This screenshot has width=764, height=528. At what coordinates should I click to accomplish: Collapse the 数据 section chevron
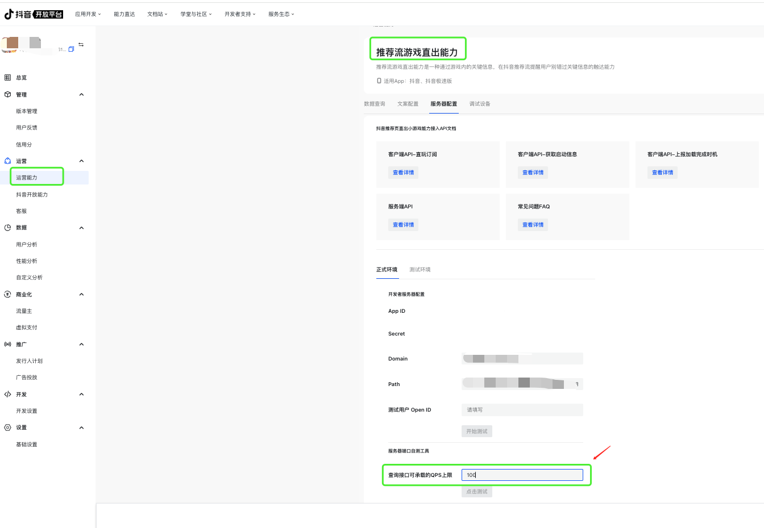tap(81, 228)
